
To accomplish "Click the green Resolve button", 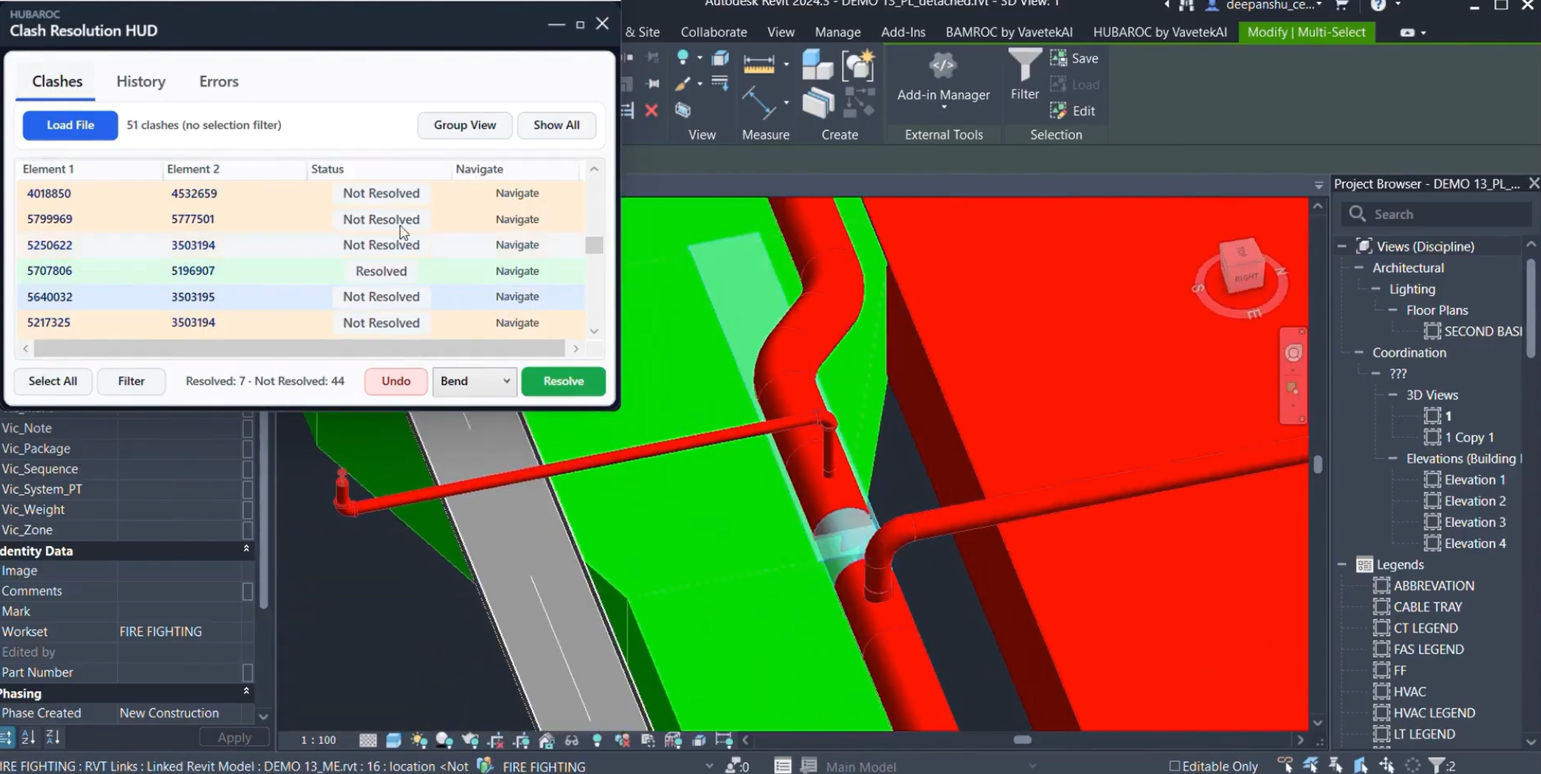I will point(564,381).
